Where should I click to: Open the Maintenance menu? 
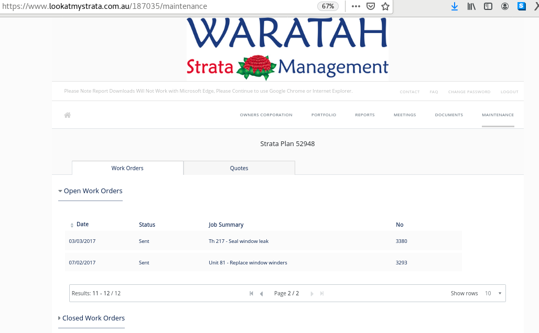click(498, 115)
